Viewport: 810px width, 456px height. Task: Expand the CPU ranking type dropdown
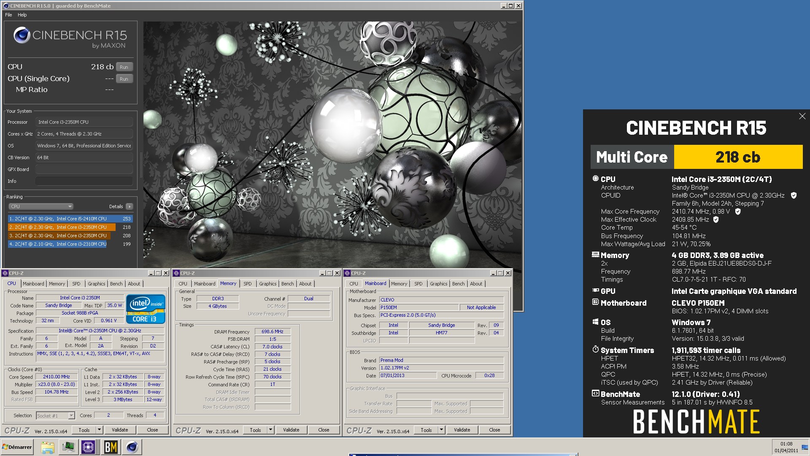(41, 206)
